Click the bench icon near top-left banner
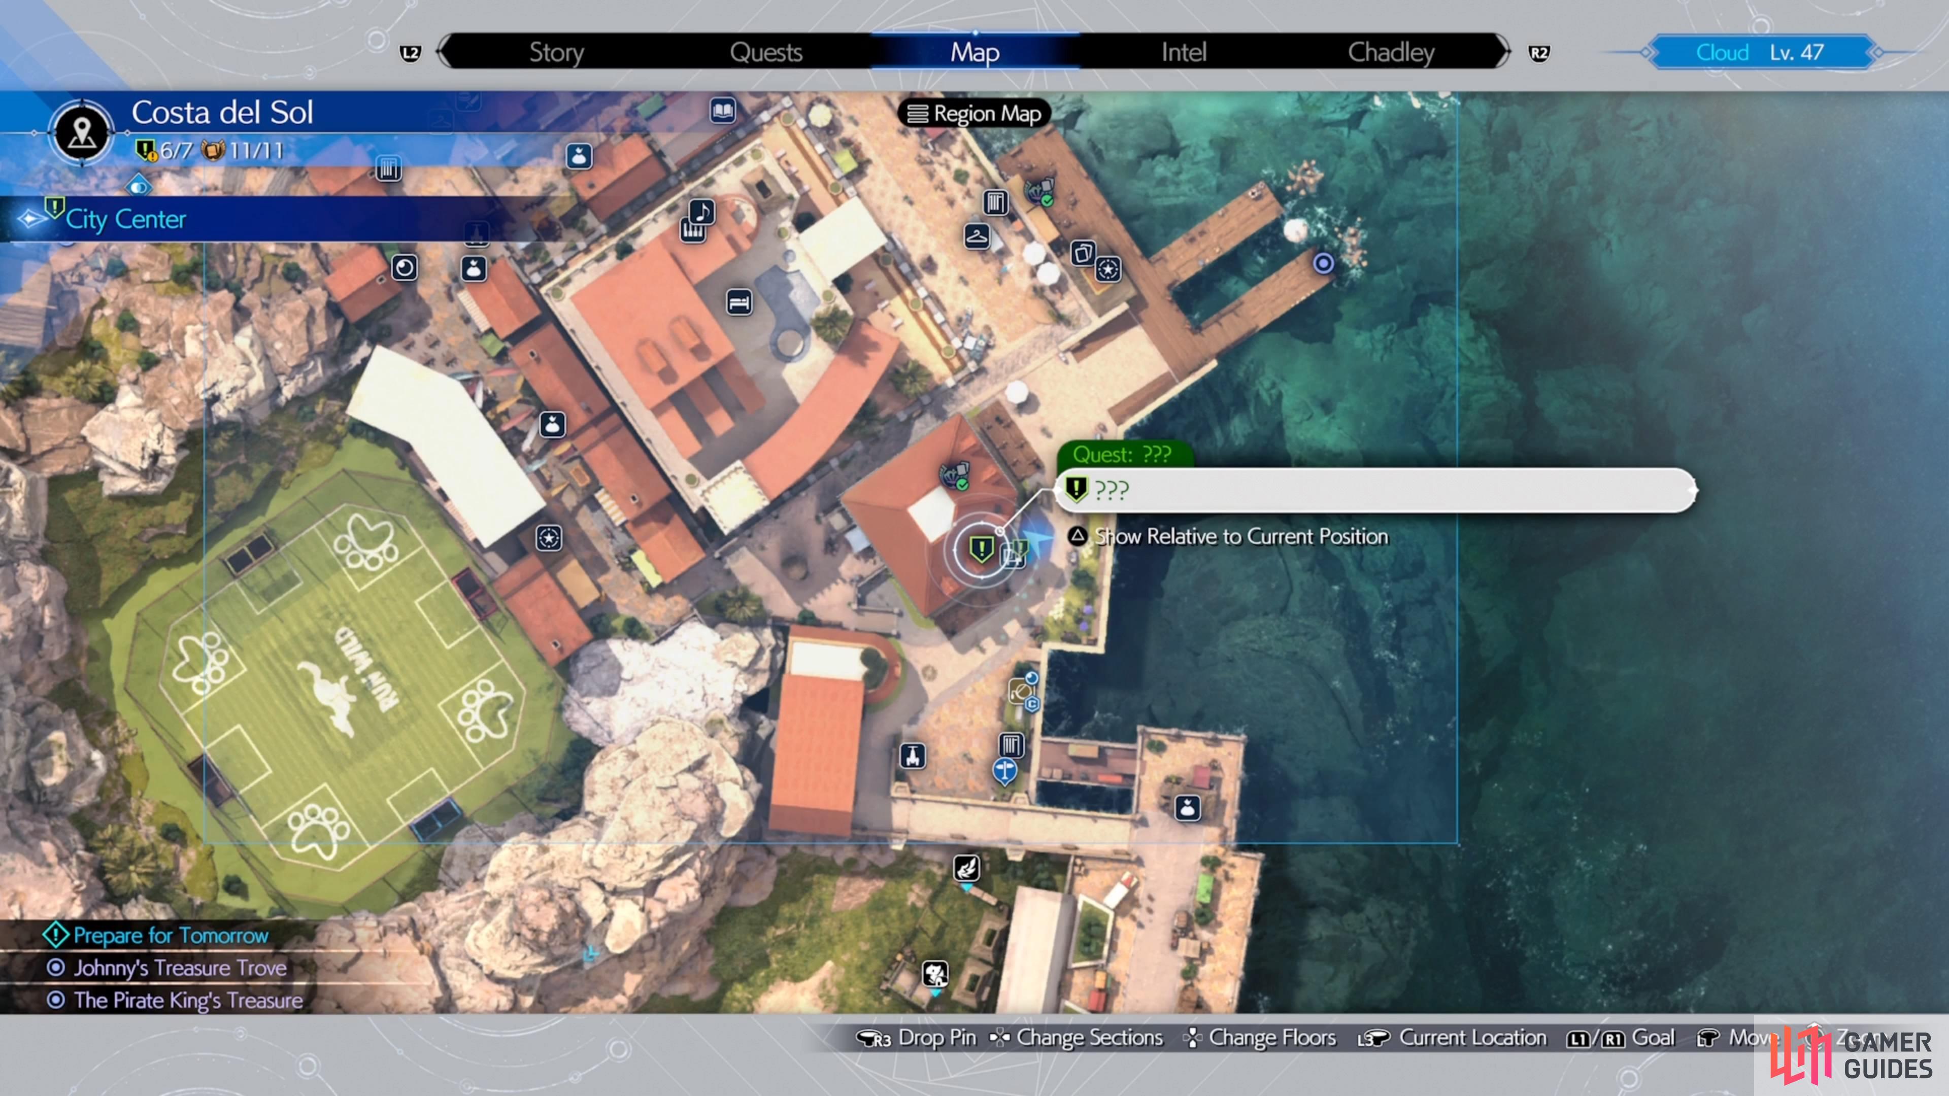Screen dimensions: 1949x1096 pyautogui.click(x=388, y=168)
